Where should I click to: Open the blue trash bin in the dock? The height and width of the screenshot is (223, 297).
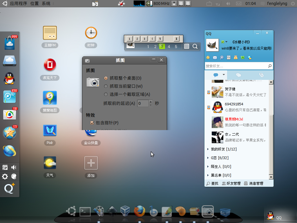pos(225,212)
